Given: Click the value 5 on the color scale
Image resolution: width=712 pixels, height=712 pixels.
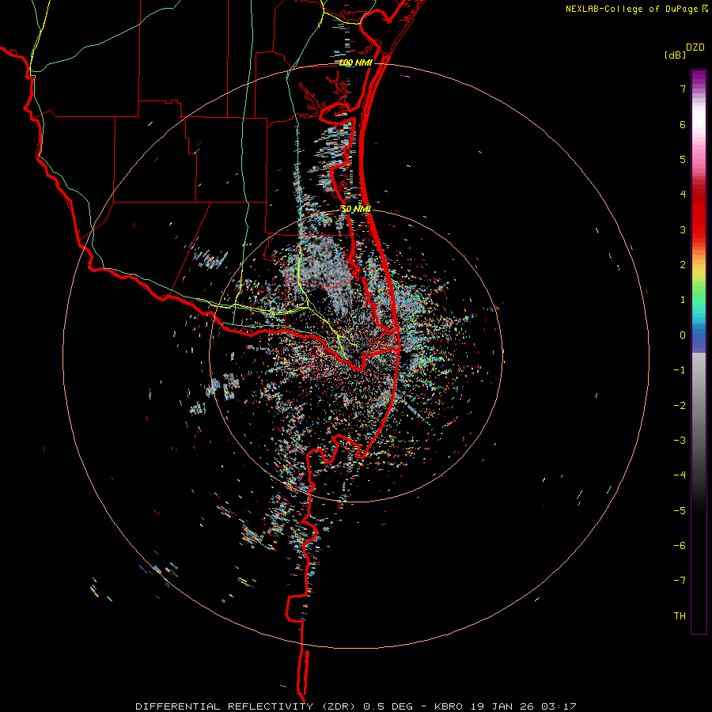Looking at the screenshot, I should pyautogui.click(x=683, y=159).
